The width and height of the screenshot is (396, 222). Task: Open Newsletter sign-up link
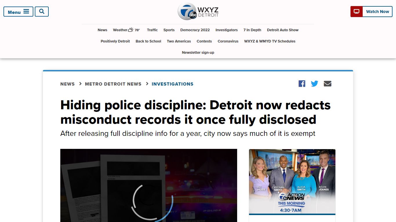(198, 53)
